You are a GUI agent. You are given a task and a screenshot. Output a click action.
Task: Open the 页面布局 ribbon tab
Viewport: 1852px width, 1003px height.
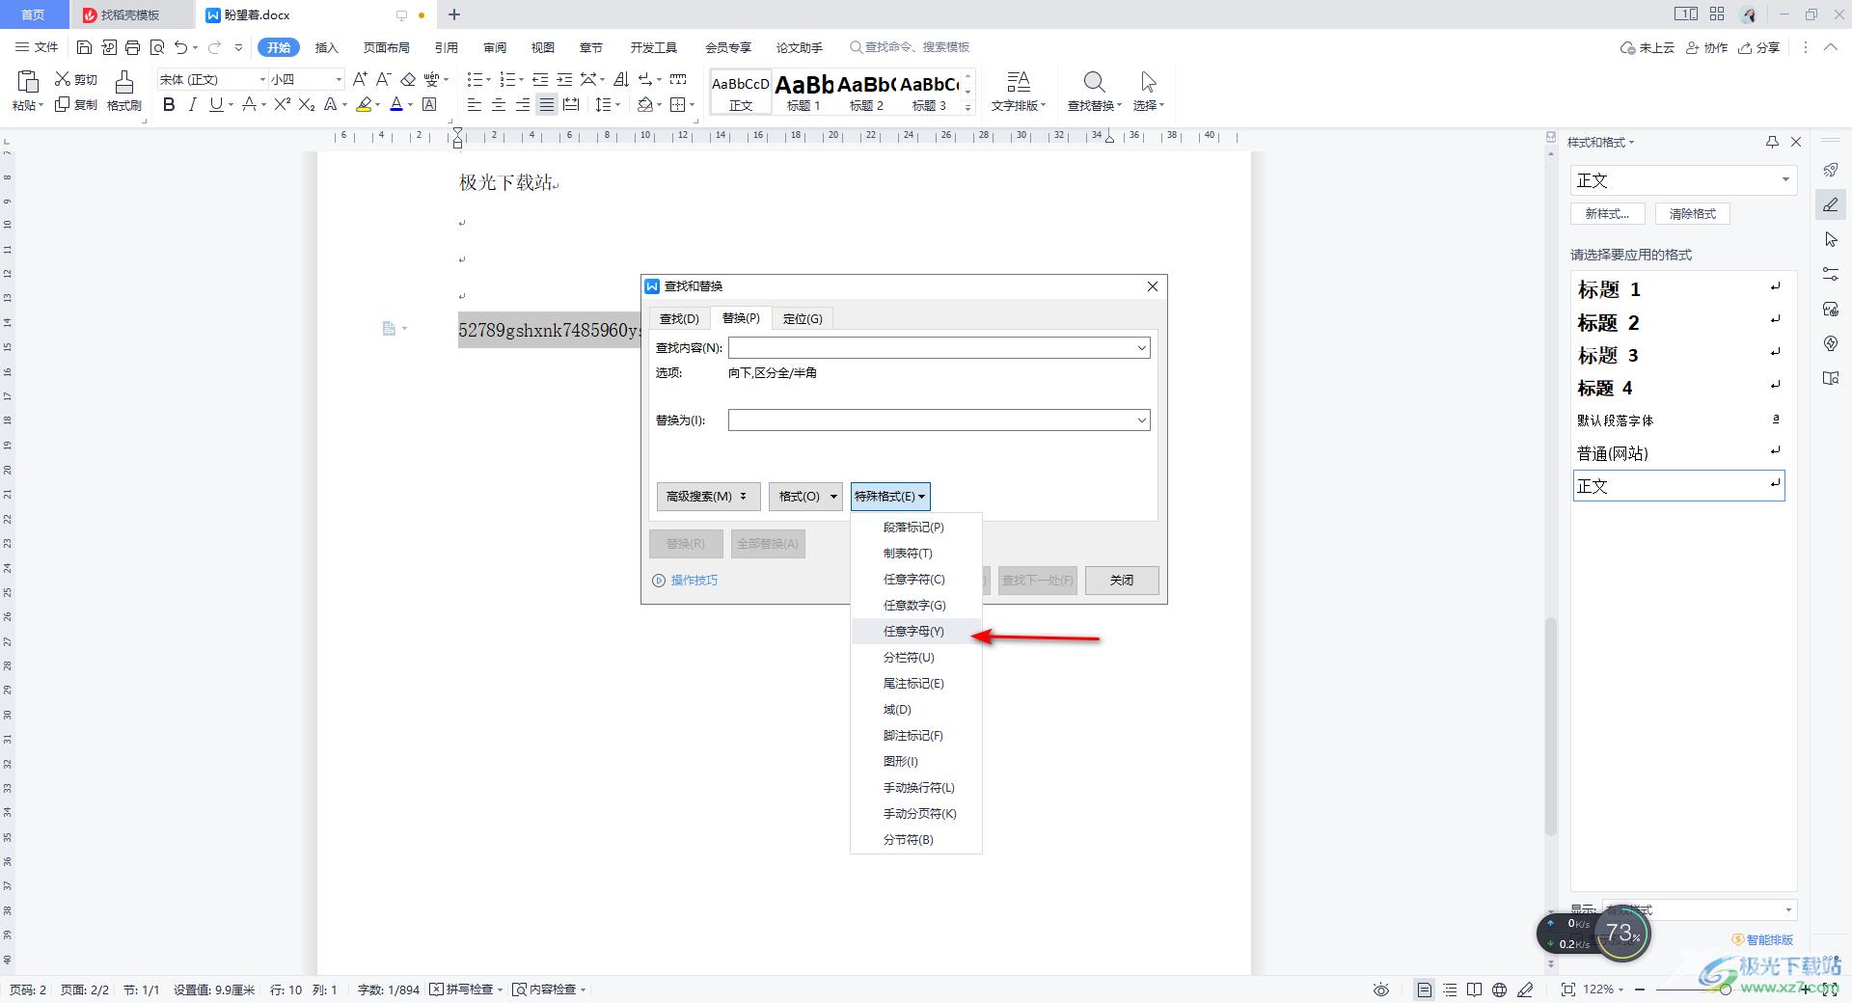coord(386,47)
